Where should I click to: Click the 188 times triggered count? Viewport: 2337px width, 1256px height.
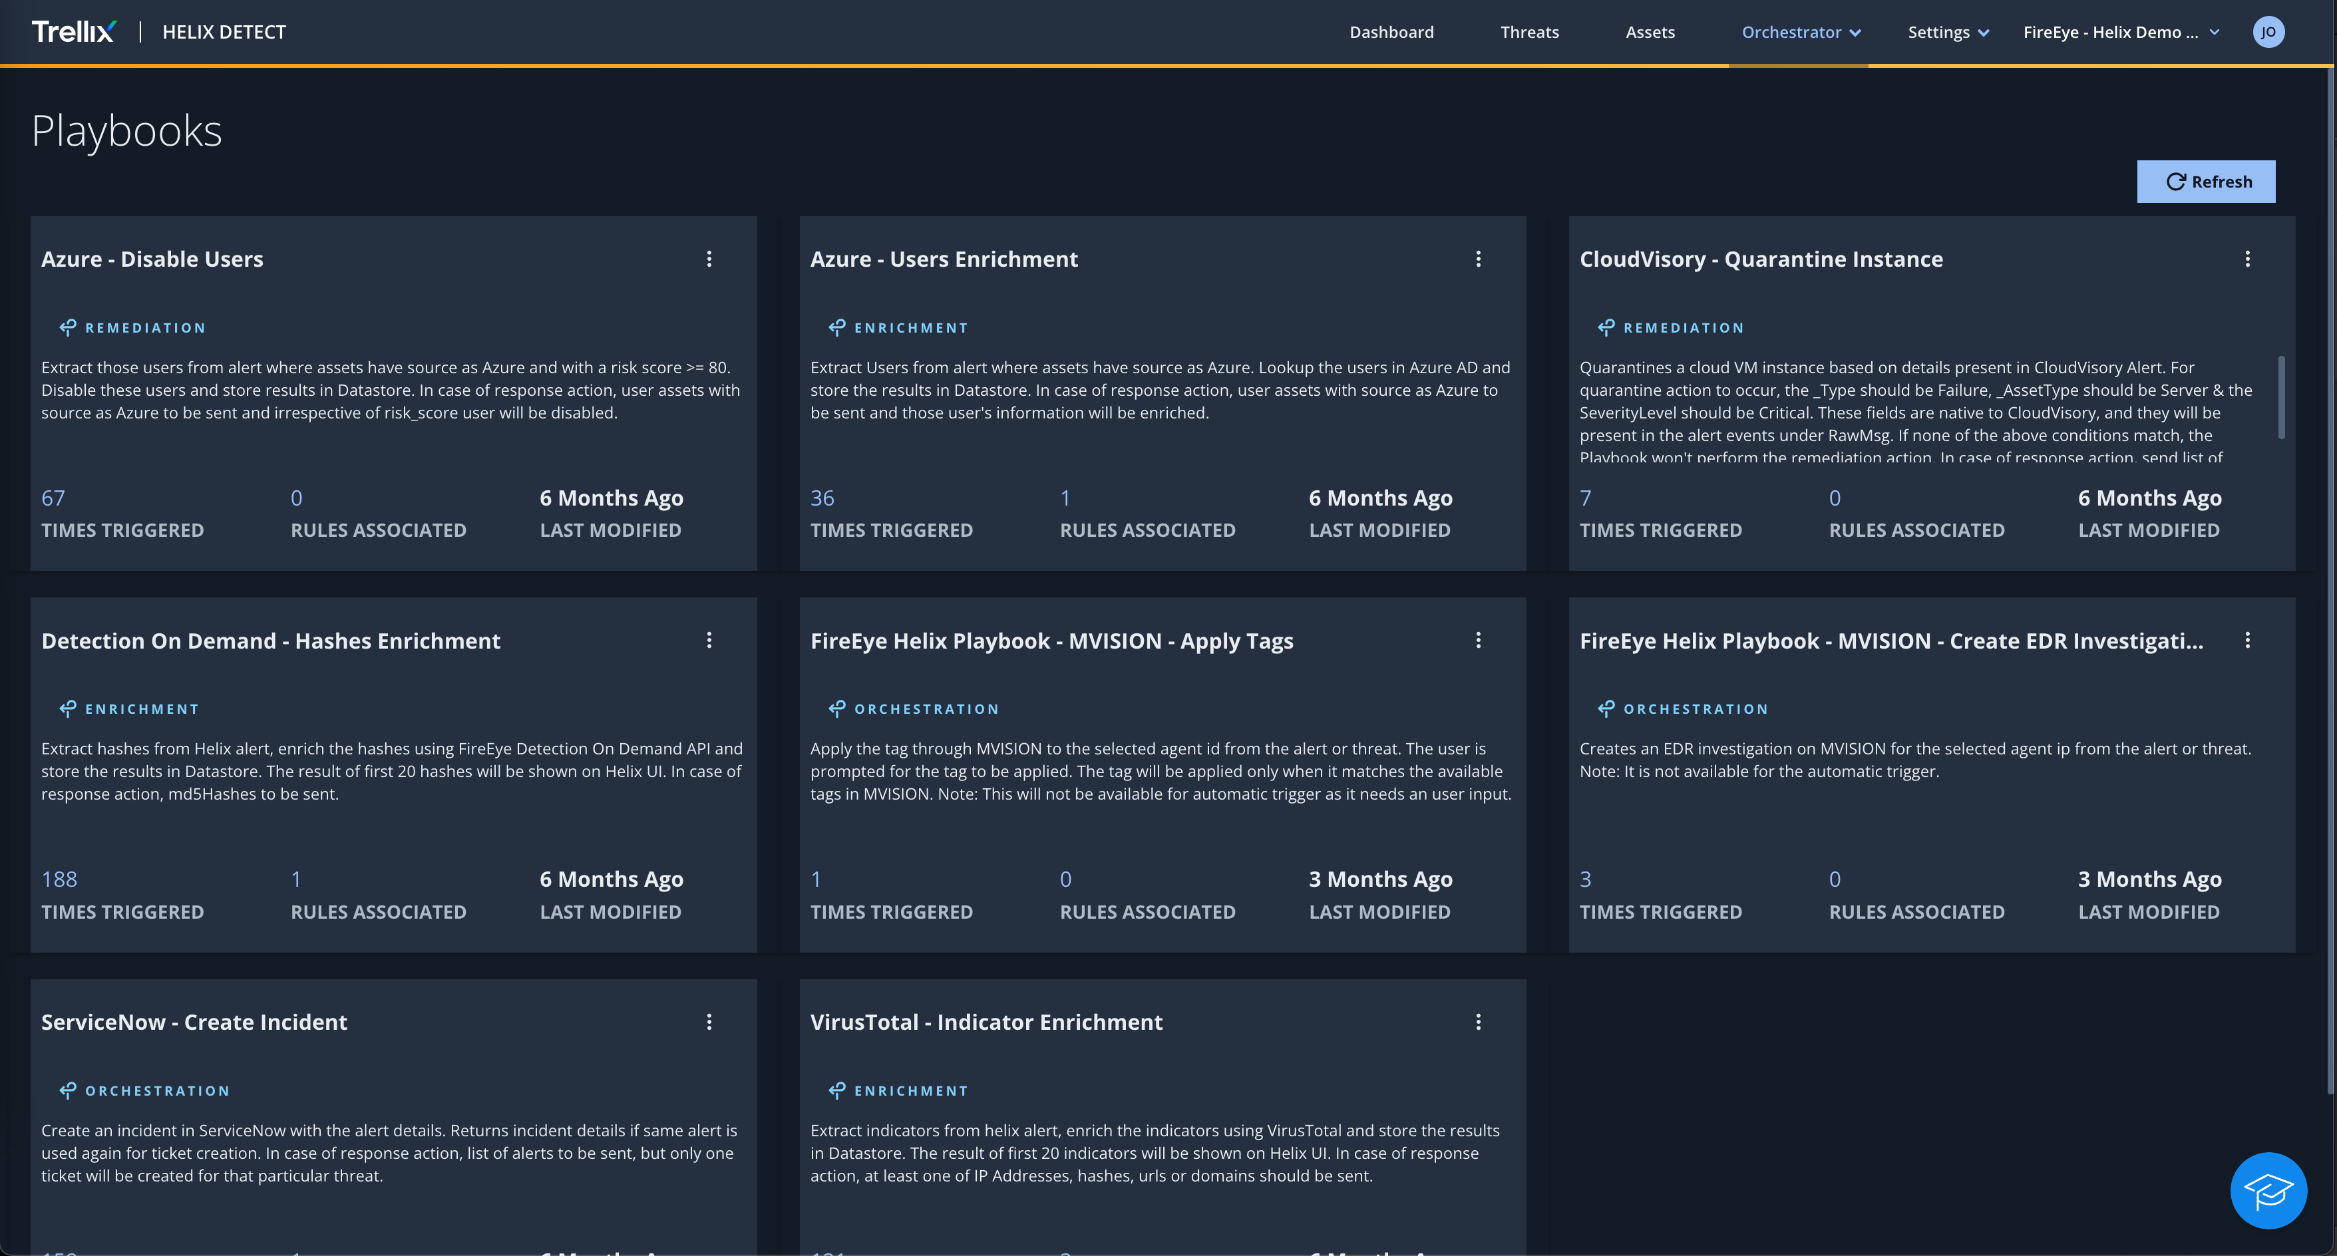click(x=59, y=879)
